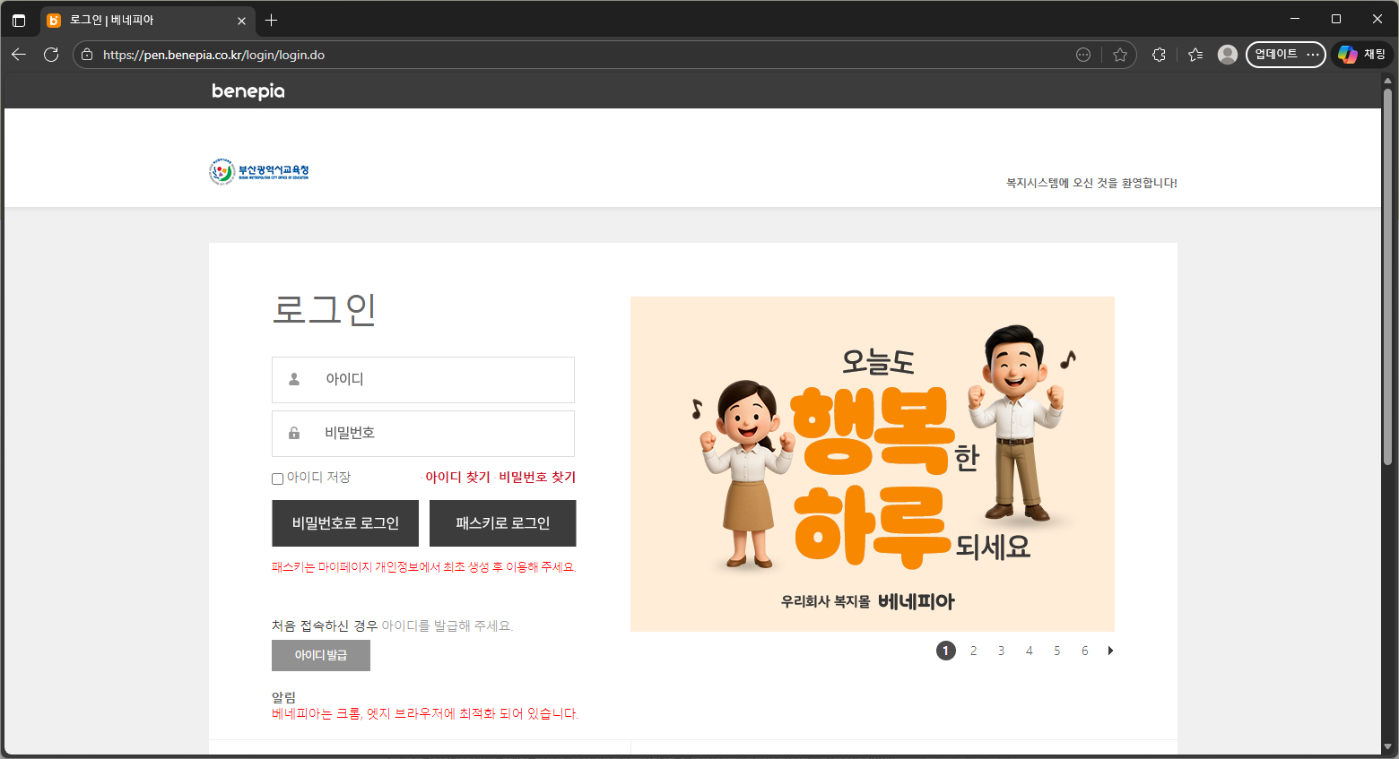Add this page to favorites via star icon
Screen dimensions: 1399x759
tap(1120, 55)
